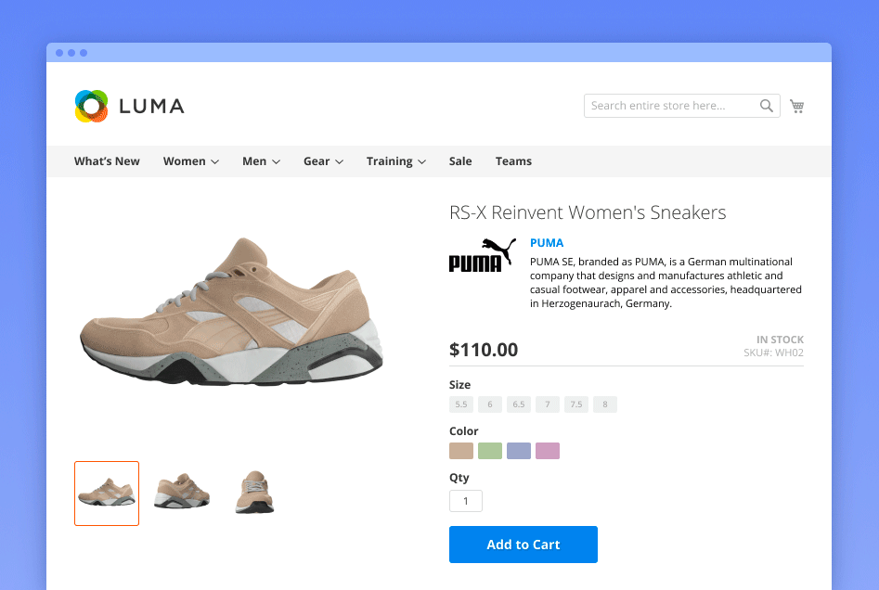Image resolution: width=879 pixels, height=590 pixels.
Task: Select size 5.5 for the sneakers
Action: (x=461, y=404)
